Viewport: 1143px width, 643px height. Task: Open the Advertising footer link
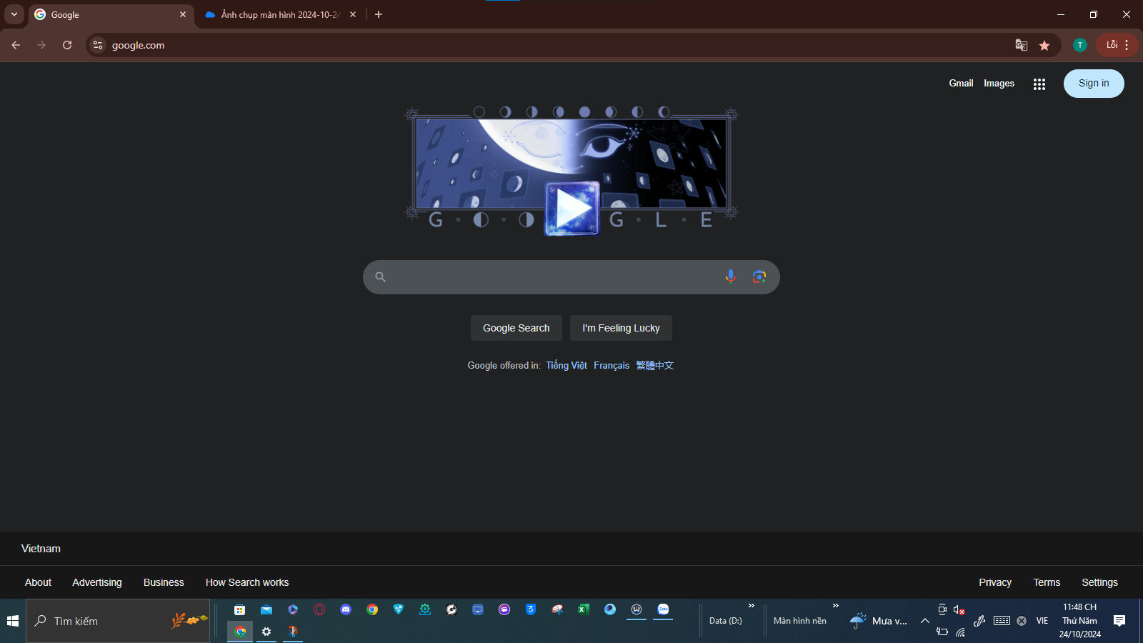tap(97, 582)
